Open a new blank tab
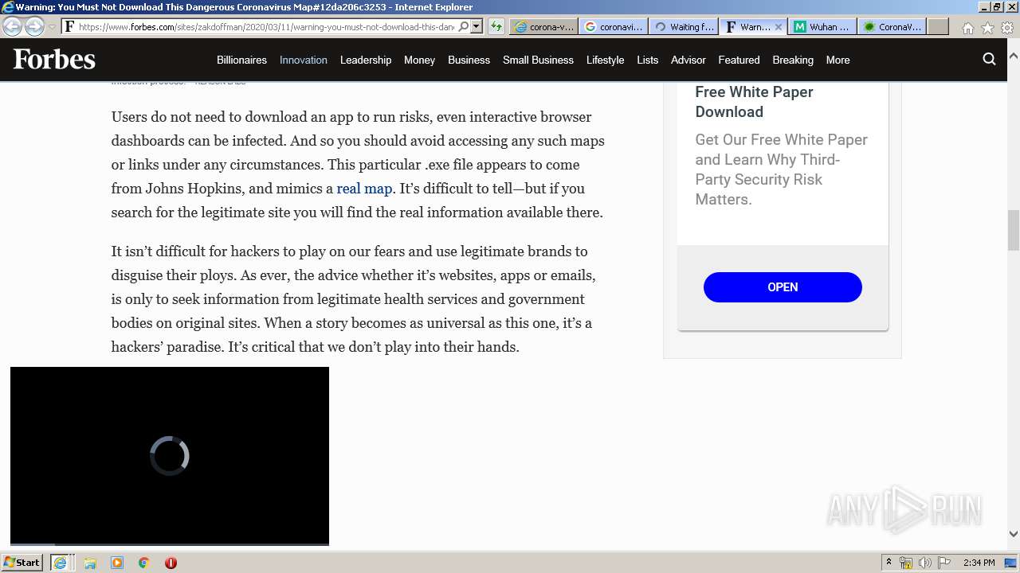1020x573 pixels. 938,26
